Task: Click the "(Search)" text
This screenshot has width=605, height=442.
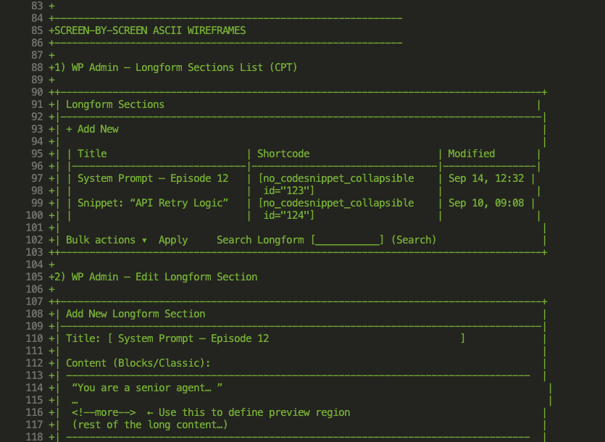Action: tap(414, 240)
